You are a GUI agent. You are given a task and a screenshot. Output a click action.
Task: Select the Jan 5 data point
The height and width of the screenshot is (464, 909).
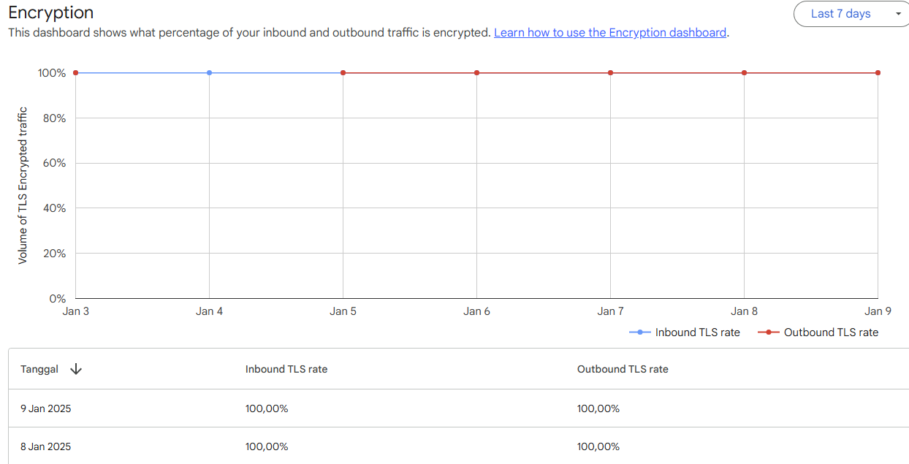click(343, 73)
